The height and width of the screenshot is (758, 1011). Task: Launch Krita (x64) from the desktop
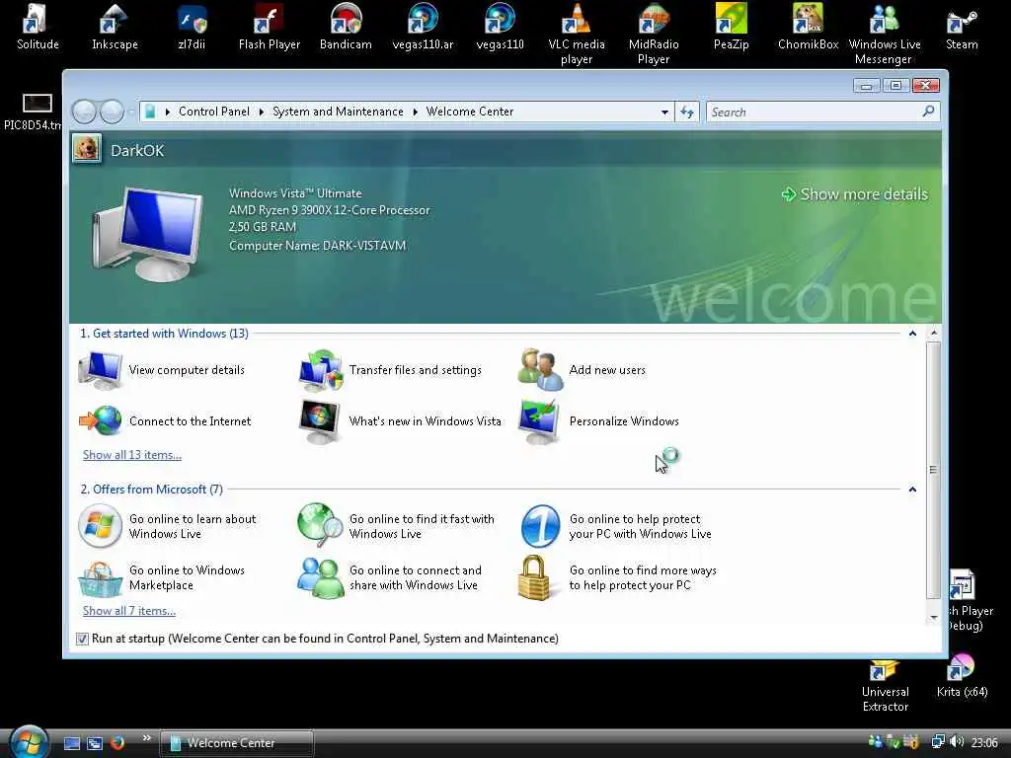click(x=962, y=677)
